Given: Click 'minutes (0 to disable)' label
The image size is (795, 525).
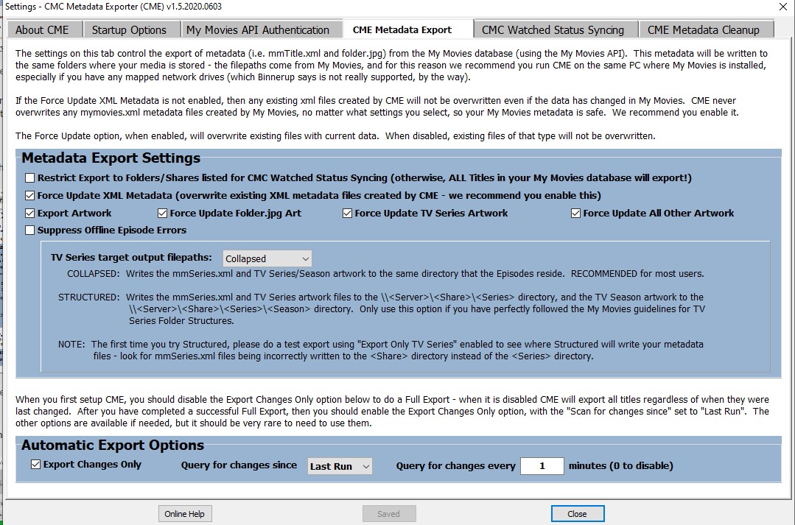Looking at the screenshot, I should coord(620,465).
